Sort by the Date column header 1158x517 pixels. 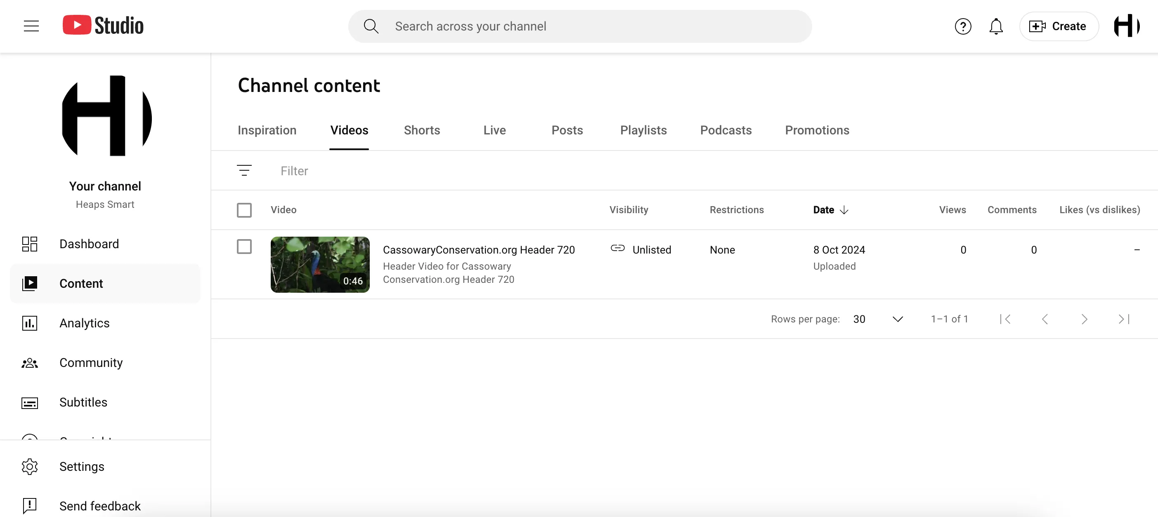pyautogui.click(x=823, y=210)
